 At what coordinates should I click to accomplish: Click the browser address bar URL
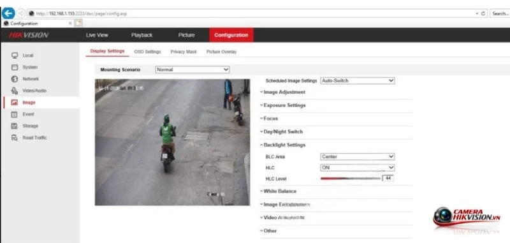tap(82, 13)
